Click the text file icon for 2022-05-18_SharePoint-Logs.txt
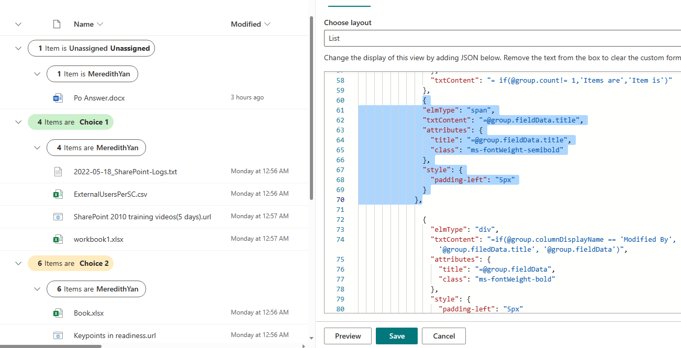The width and height of the screenshot is (681, 348). point(58,172)
